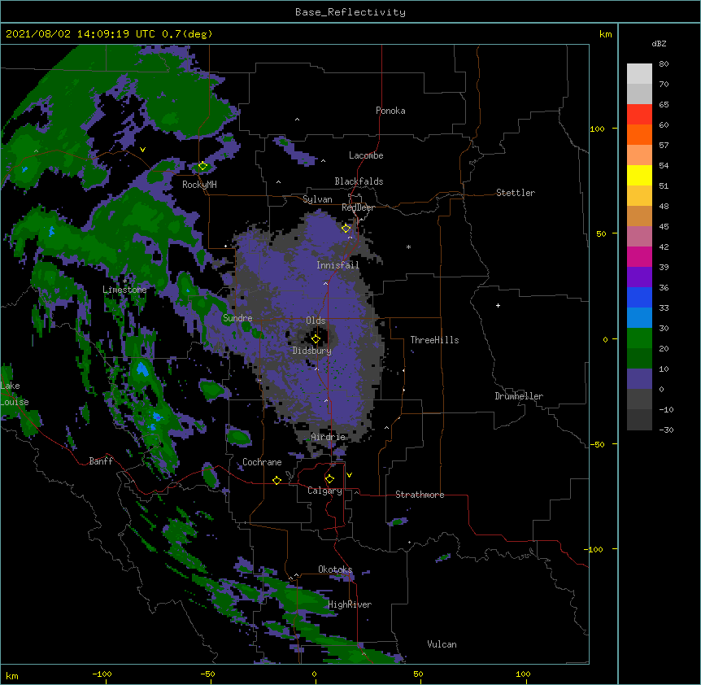Click the Drumheller city label
The height and width of the screenshot is (685, 701).
click(x=519, y=396)
